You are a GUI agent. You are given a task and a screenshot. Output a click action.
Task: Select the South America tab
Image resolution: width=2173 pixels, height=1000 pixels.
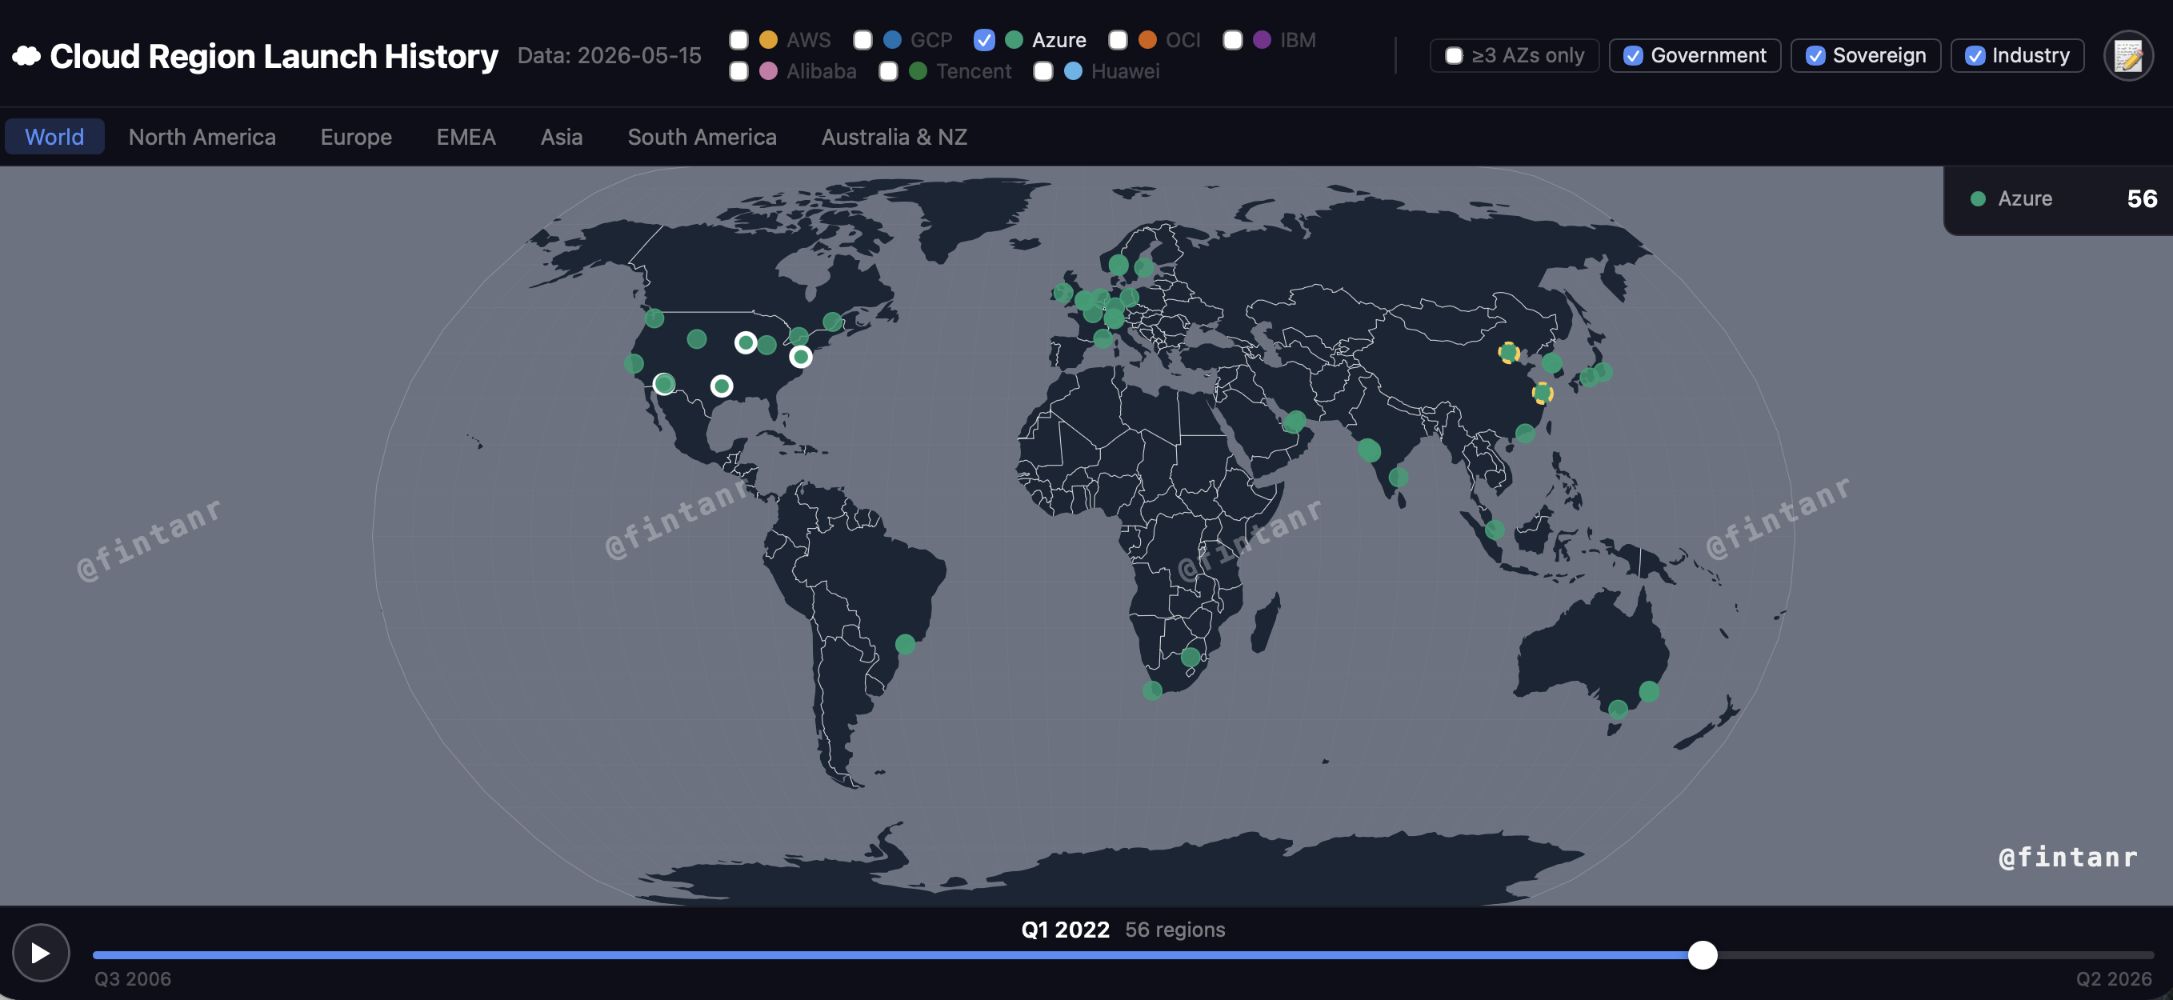tap(702, 137)
